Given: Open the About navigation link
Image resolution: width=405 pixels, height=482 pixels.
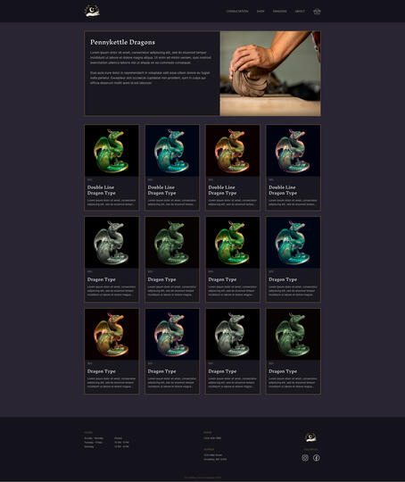Looking at the screenshot, I should (x=300, y=12).
